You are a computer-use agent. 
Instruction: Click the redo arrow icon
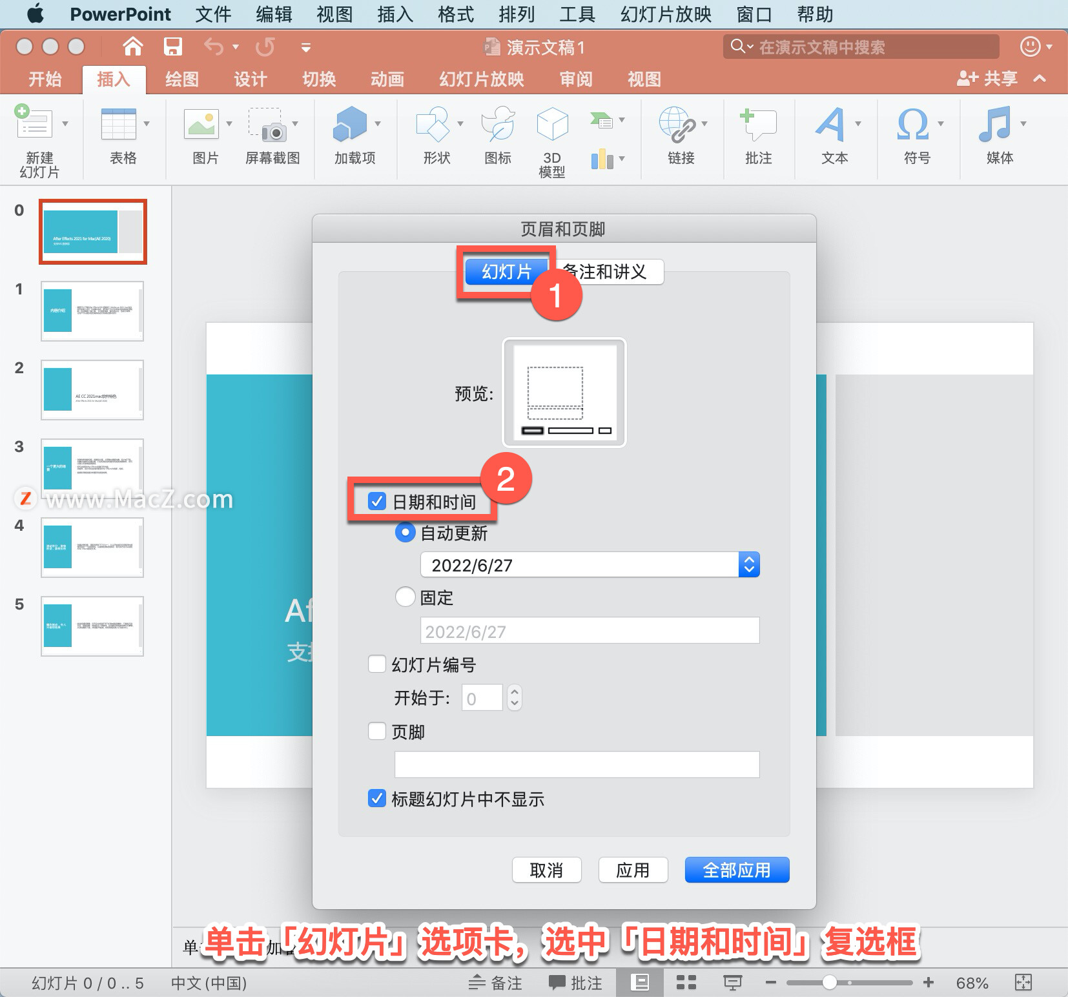(x=265, y=46)
